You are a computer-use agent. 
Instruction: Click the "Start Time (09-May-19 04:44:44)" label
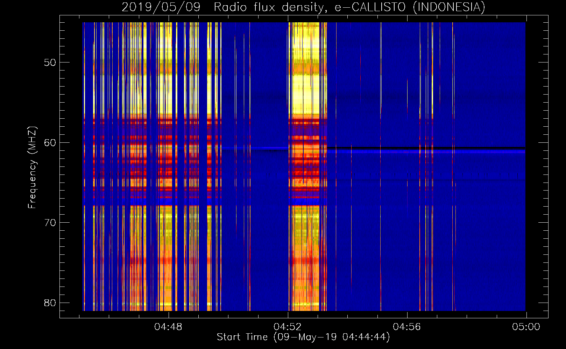point(303,337)
